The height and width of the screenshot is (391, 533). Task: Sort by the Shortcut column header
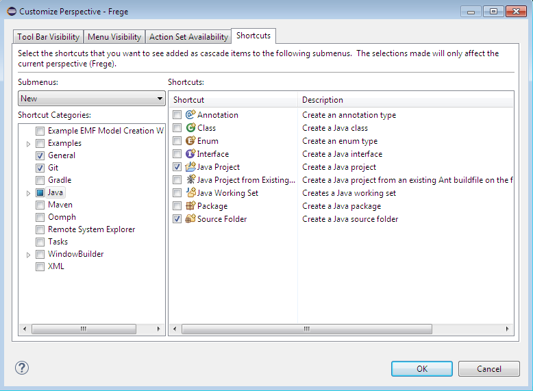point(233,100)
